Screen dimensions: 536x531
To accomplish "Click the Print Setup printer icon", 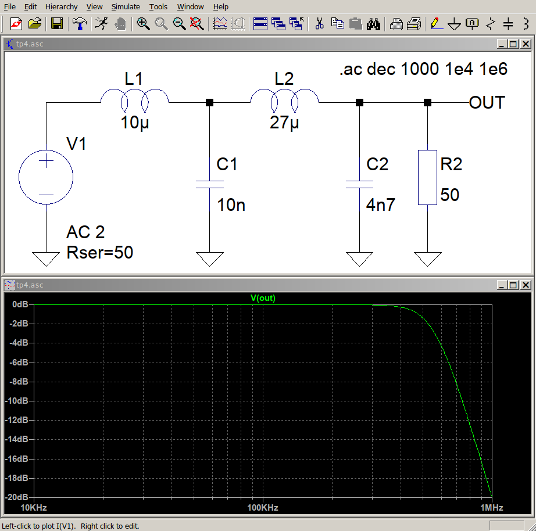I will (x=396, y=24).
